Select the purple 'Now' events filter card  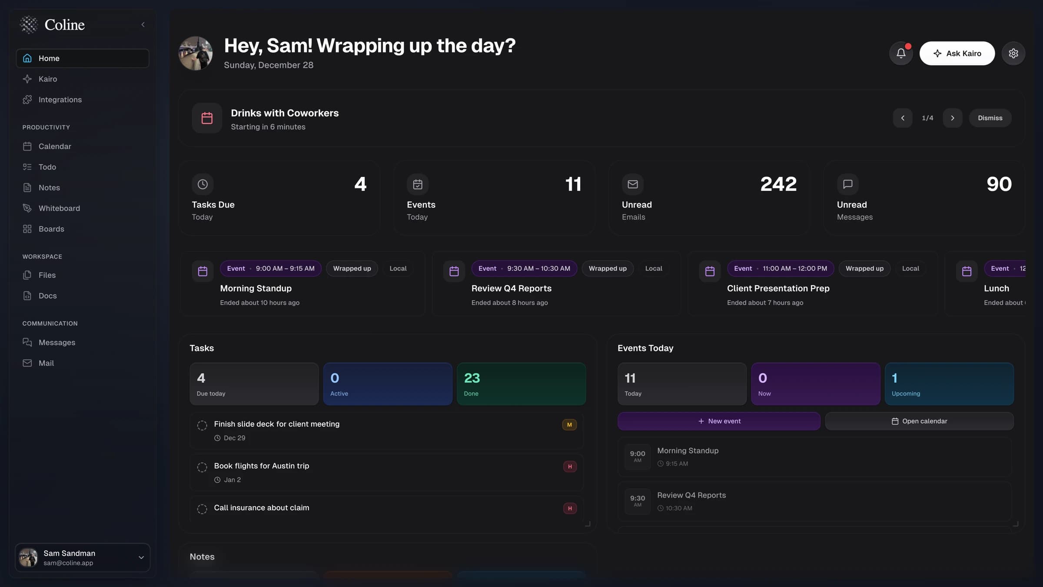click(x=815, y=384)
